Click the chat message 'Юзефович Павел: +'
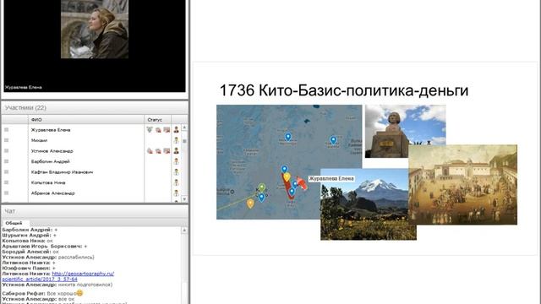The height and width of the screenshot is (304, 541). [x=29, y=269]
